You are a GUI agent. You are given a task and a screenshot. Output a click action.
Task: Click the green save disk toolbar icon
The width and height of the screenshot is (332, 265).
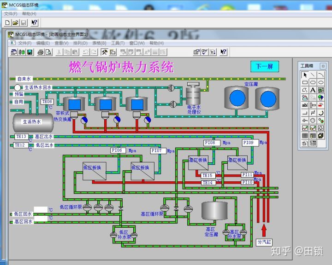click(x=30, y=52)
